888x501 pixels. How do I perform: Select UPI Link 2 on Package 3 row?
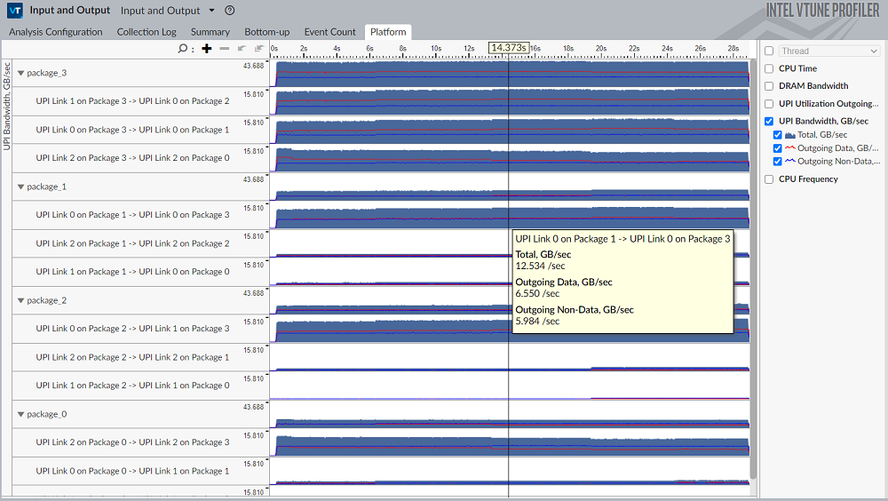click(132, 158)
